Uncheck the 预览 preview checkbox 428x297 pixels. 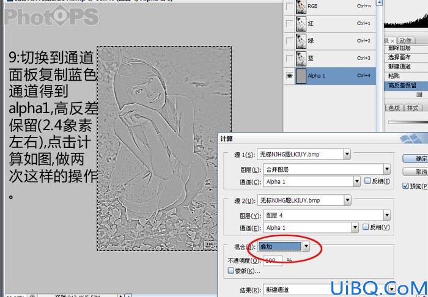pos(405,186)
